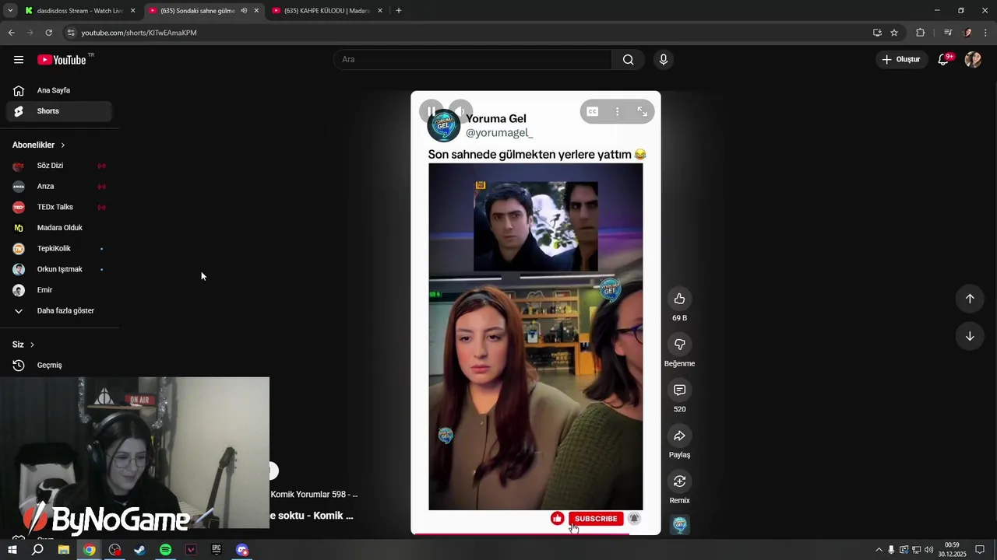Open the notifications bell
Image resolution: width=997 pixels, height=560 pixels.
coord(943,59)
